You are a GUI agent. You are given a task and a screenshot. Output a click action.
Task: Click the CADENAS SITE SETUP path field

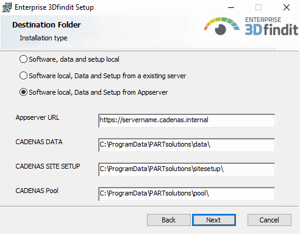tap(187, 169)
